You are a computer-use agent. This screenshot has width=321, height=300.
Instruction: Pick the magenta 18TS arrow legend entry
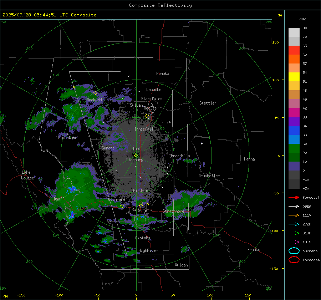point(294,242)
